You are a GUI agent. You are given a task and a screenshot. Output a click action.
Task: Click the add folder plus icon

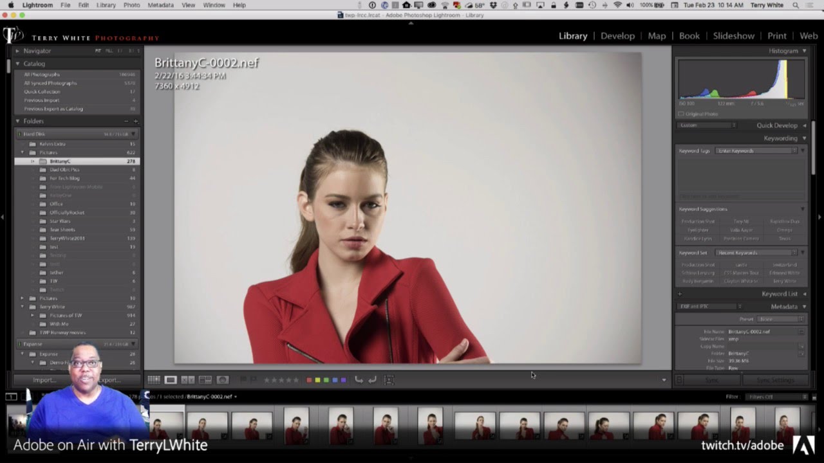point(135,121)
